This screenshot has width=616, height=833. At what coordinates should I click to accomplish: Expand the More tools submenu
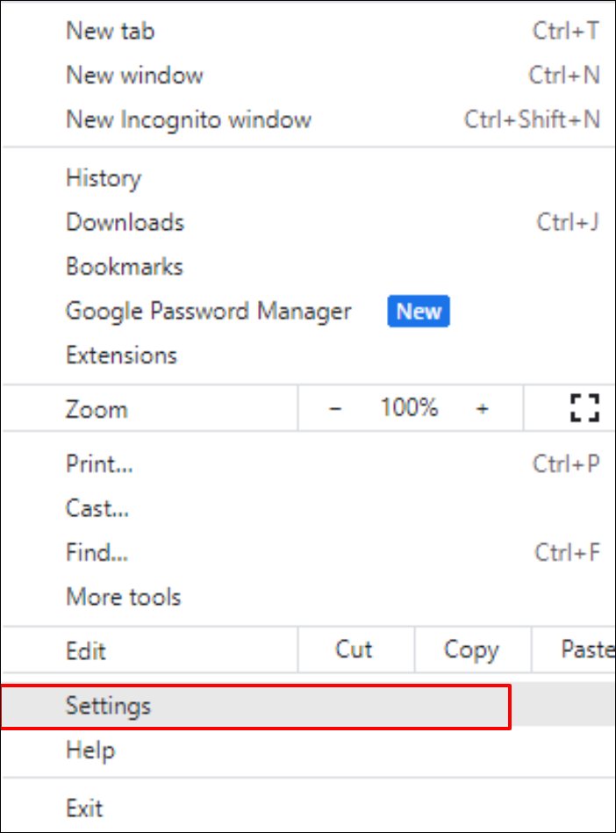click(x=123, y=597)
